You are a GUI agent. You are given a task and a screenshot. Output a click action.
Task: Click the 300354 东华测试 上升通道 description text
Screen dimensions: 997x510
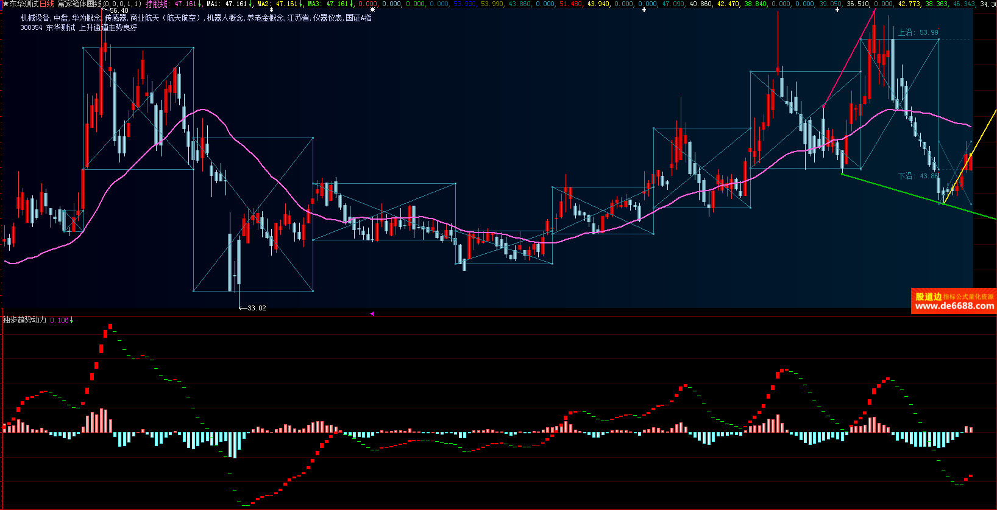pos(79,27)
